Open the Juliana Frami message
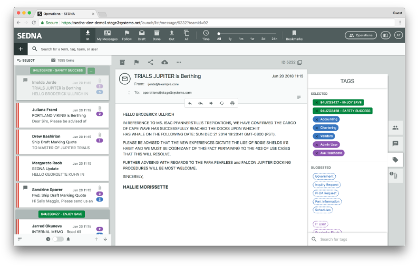 tap(63, 115)
